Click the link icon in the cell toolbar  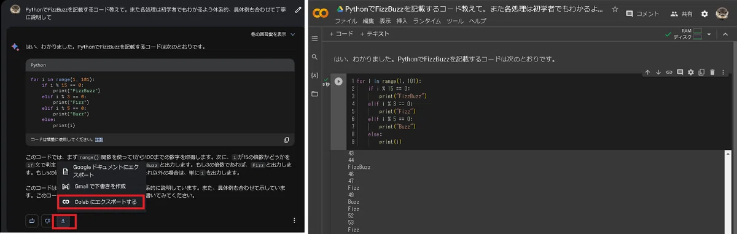[669, 72]
